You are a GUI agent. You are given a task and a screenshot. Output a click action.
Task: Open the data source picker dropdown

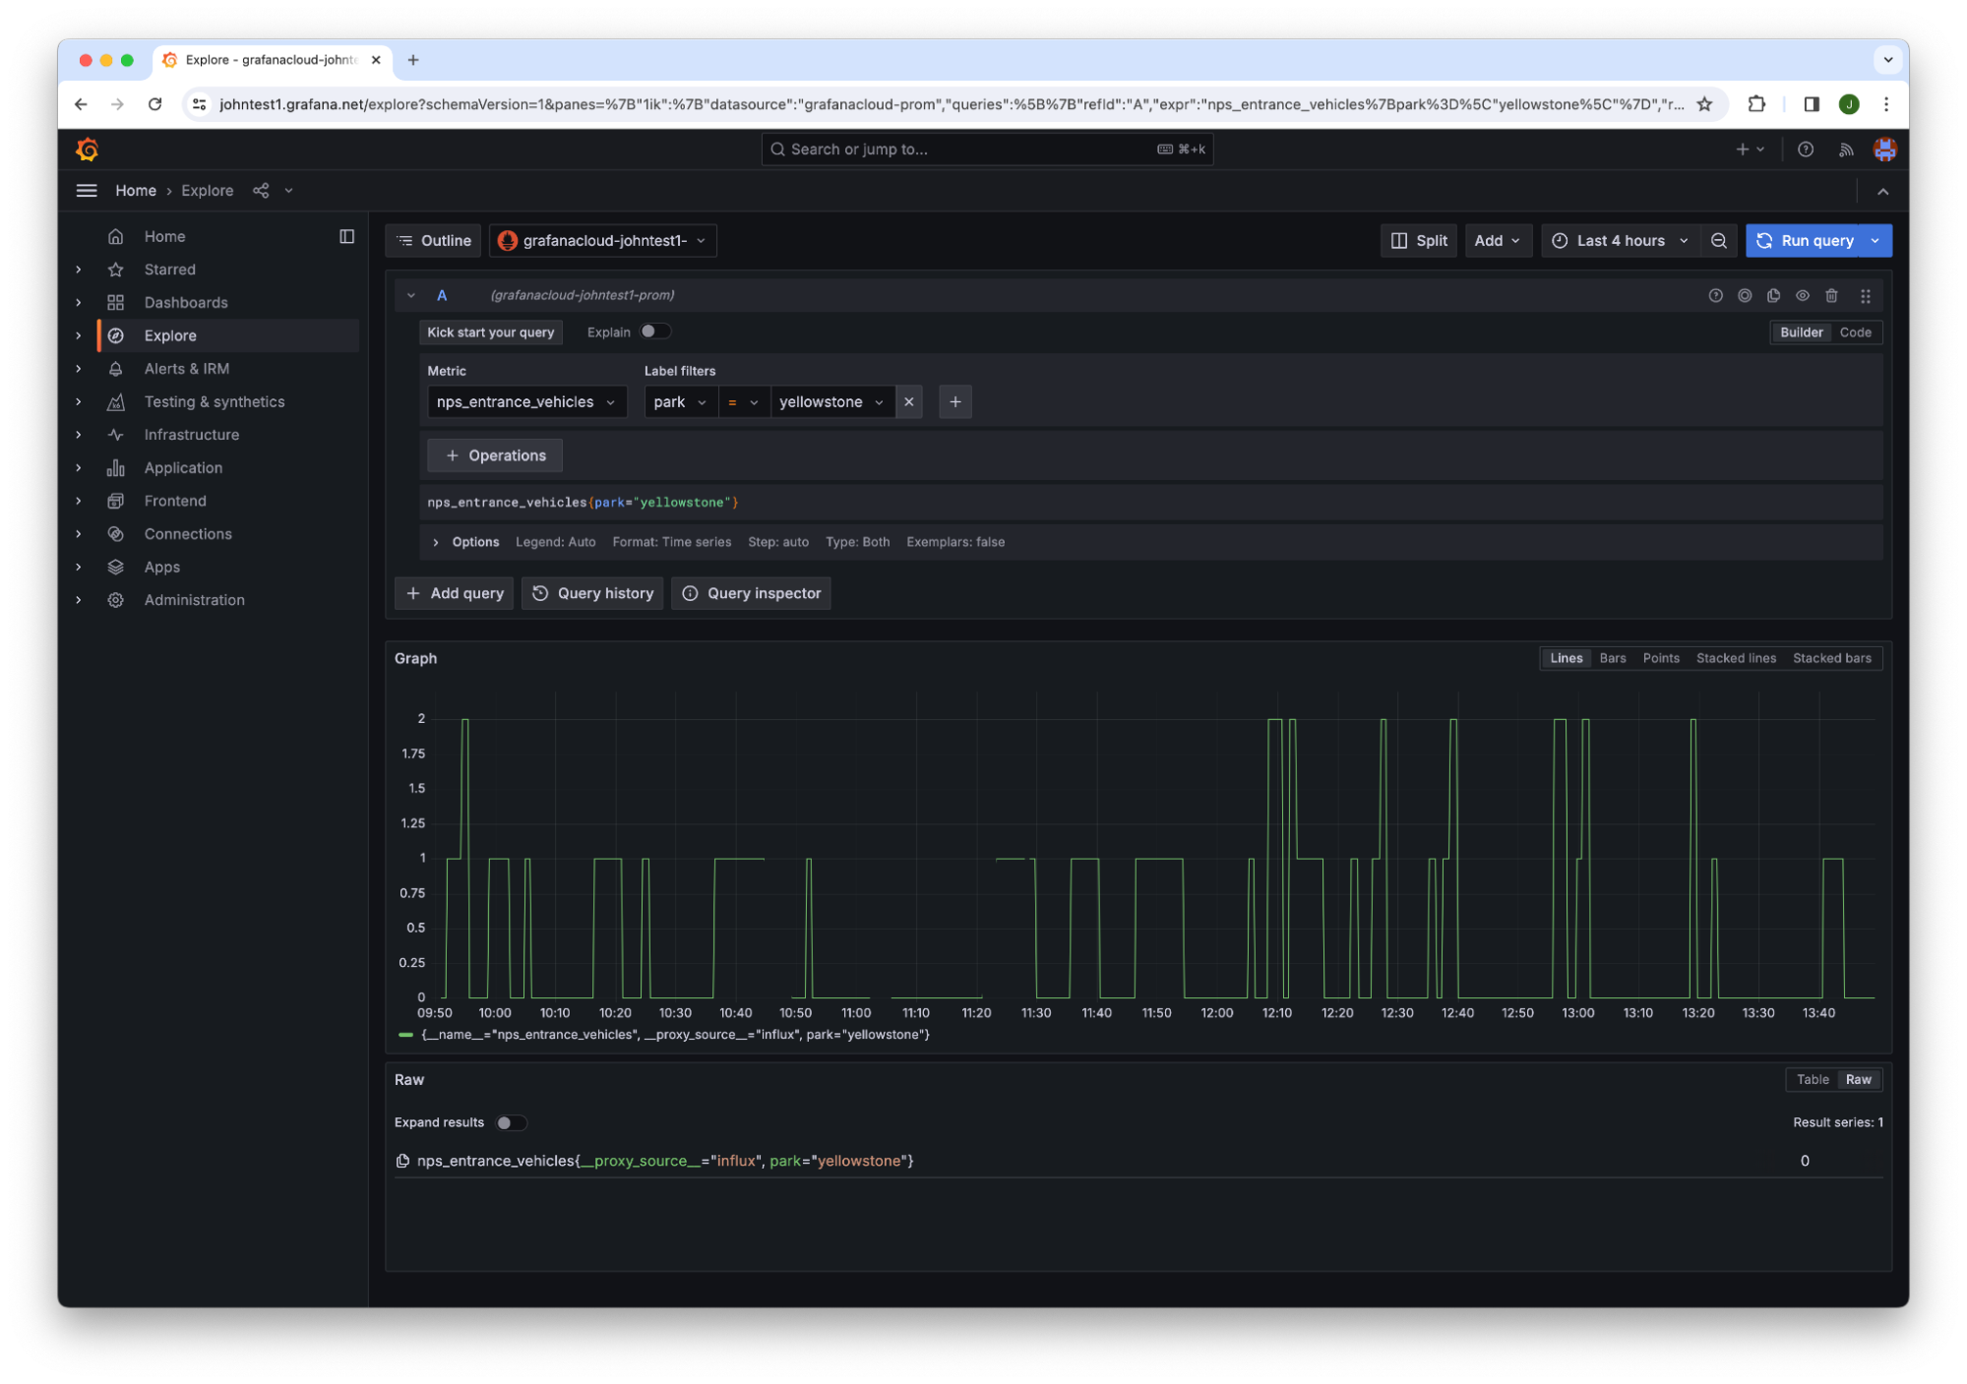[602, 241]
